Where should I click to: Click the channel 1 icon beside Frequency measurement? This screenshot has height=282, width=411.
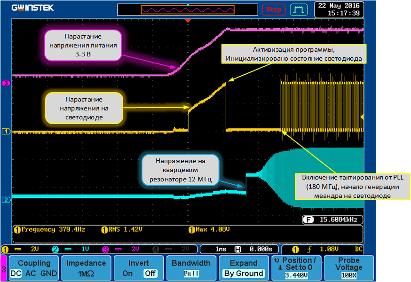[17, 230]
